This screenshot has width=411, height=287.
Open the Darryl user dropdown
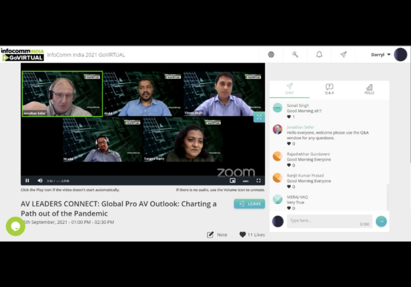pyautogui.click(x=381, y=55)
